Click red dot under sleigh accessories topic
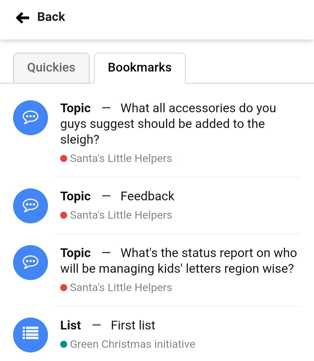This screenshot has height=361, width=314. point(64,159)
